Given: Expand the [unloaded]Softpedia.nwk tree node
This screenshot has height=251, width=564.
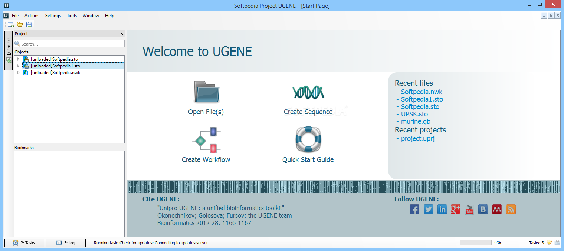Looking at the screenshot, I should [18, 73].
